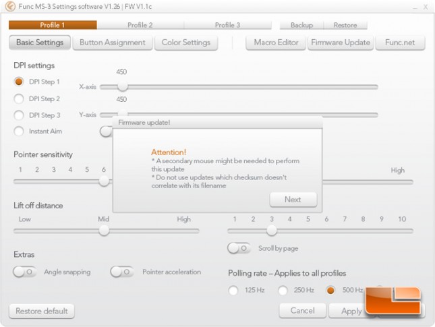Select the Instant Aim radio button

click(19, 131)
